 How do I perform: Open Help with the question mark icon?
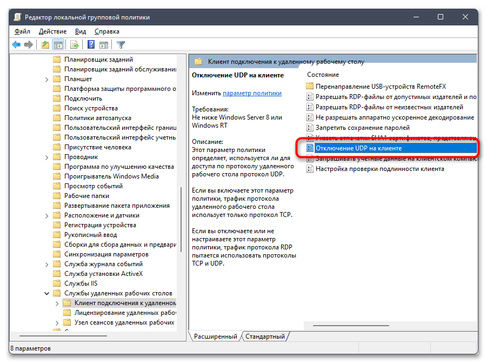click(91, 45)
